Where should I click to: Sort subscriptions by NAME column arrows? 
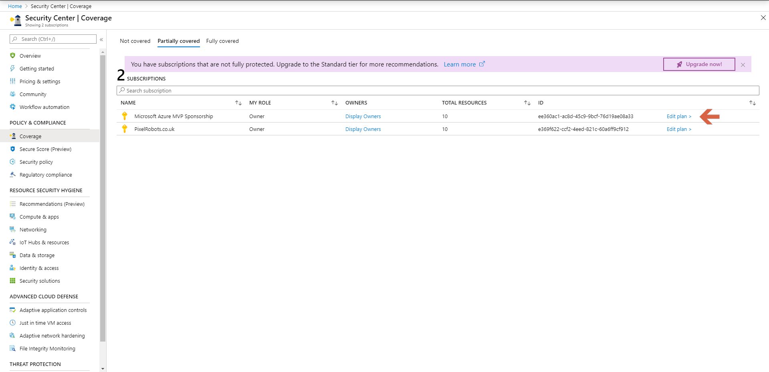tap(238, 103)
